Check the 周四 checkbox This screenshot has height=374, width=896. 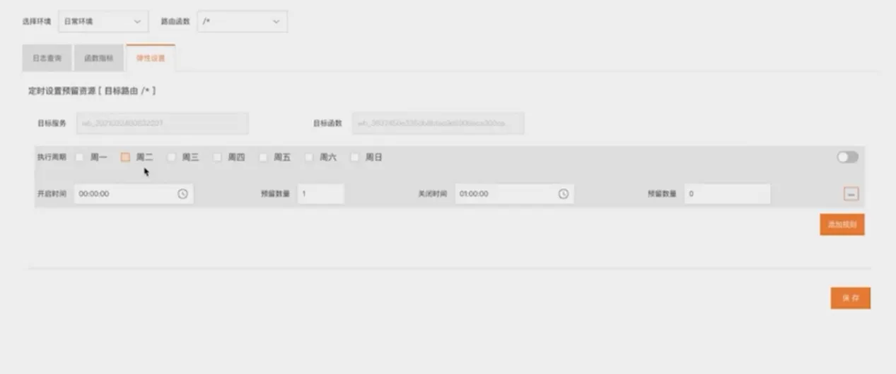(x=217, y=158)
